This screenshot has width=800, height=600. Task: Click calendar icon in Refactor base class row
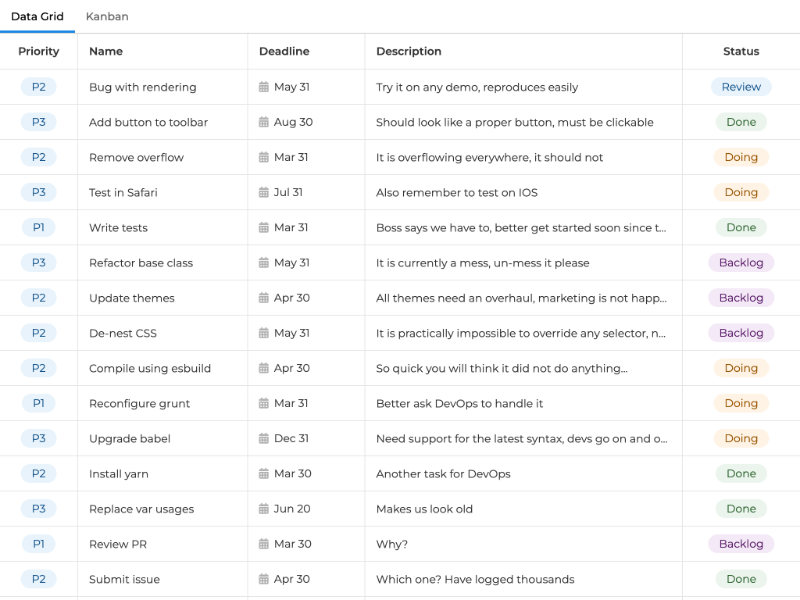click(x=264, y=262)
